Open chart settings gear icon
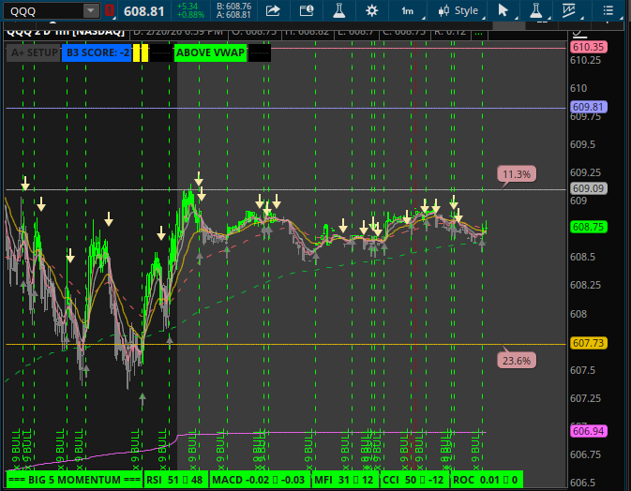Screen dimensions: 631x491 372,11
